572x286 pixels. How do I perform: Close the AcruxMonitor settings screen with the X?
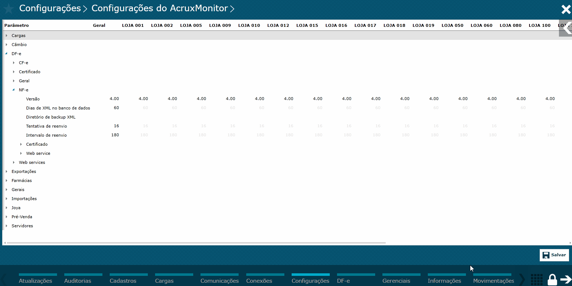(x=566, y=9)
